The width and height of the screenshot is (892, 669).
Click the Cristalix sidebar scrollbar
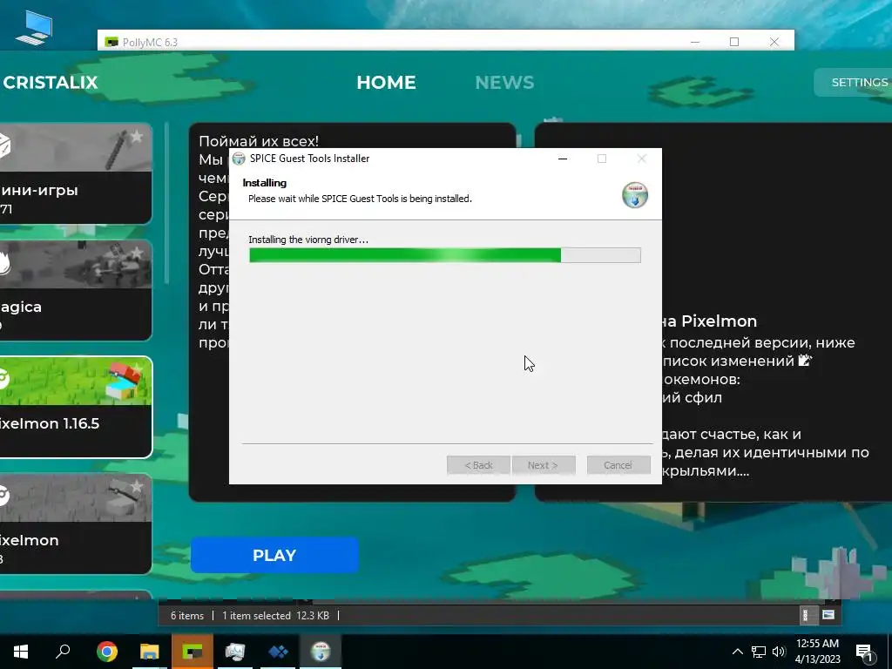pyautogui.click(x=166, y=202)
